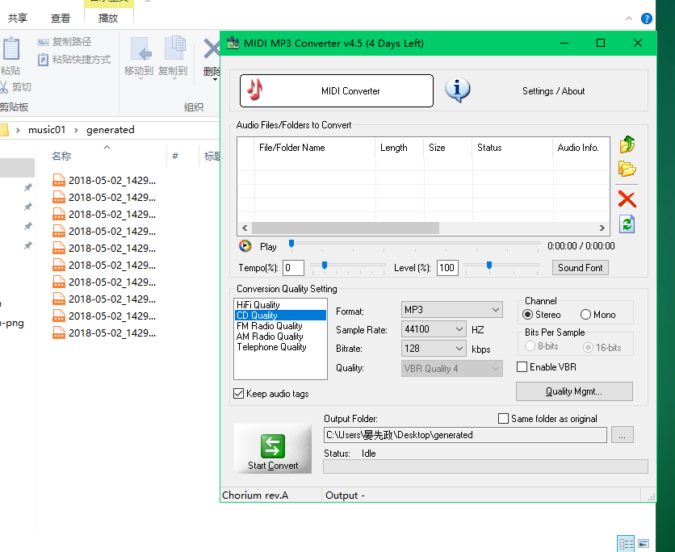This screenshot has height=552, width=675.
Task: Click the Quality Mgmt... button
Action: (574, 391)
